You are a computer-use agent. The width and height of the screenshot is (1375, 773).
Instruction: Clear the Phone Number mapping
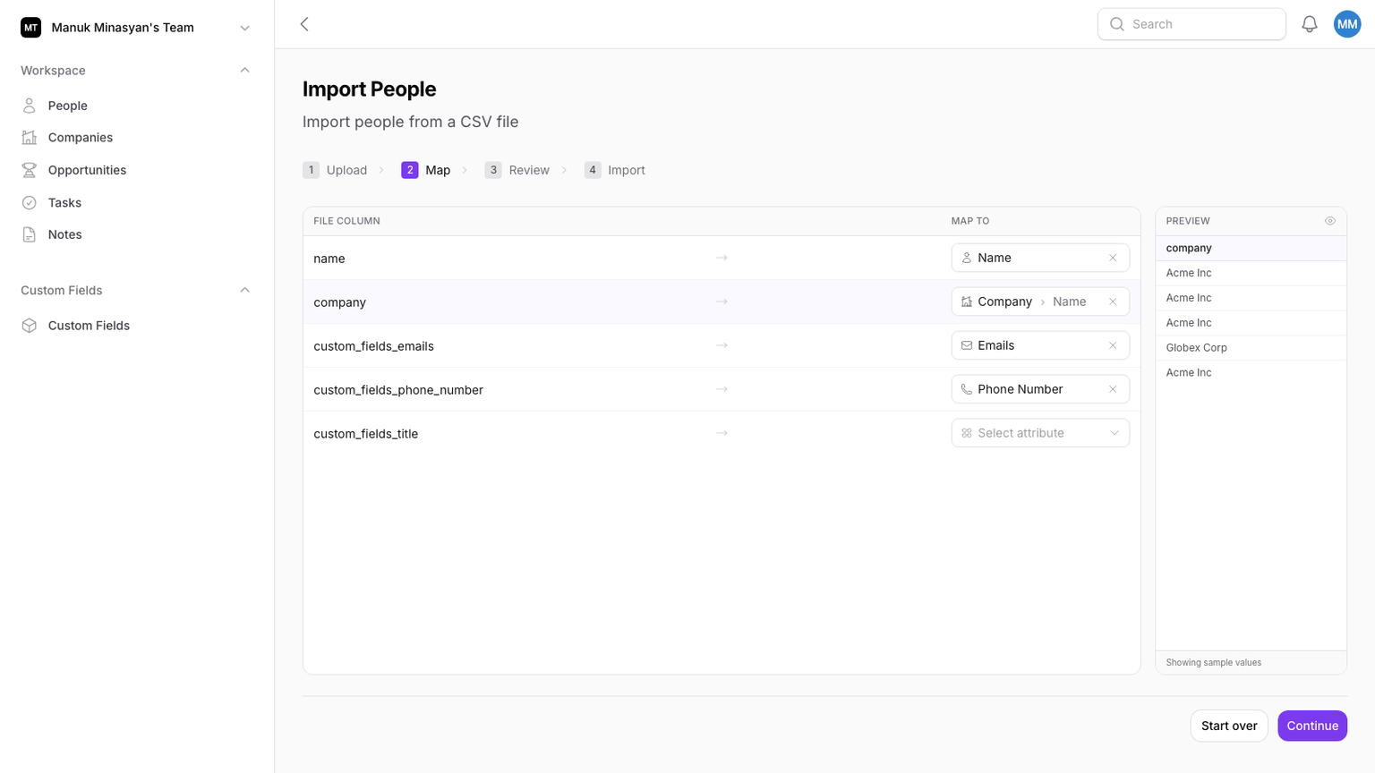(x=1113, y=389)
